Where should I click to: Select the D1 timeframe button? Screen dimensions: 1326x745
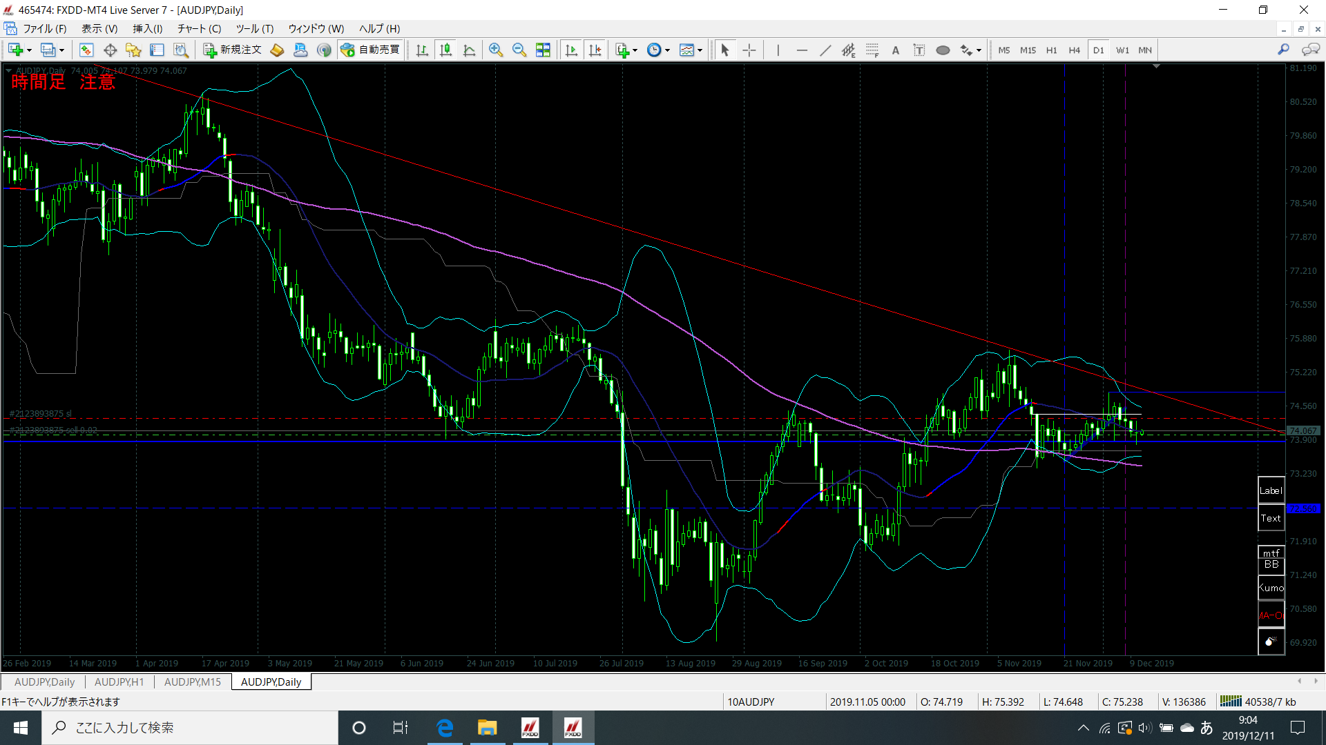(1098, 50)
